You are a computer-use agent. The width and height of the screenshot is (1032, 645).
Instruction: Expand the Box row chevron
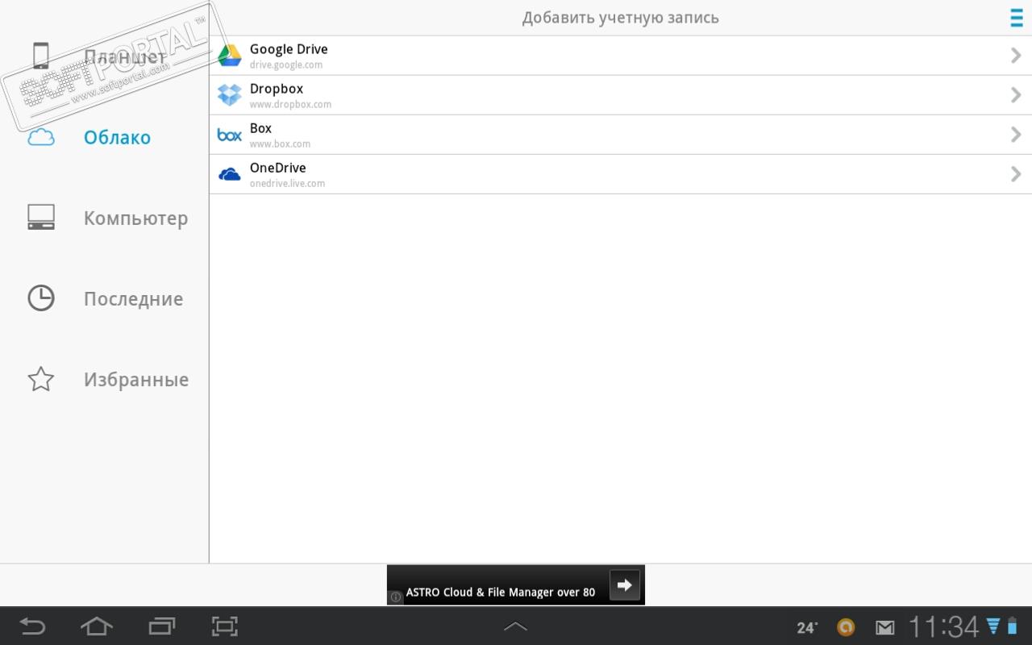pyautogui.click(x=1016, y=134)
